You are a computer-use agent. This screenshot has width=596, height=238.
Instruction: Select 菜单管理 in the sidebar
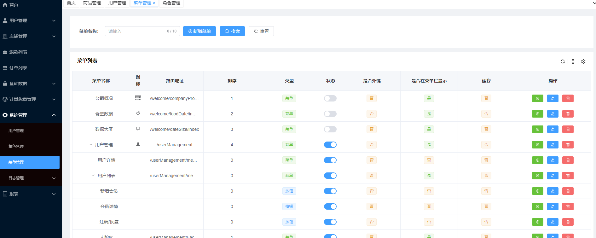30,162
